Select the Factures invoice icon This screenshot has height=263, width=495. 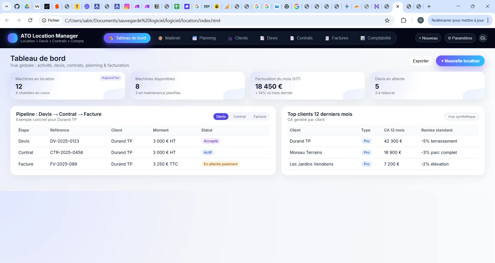tap(327, 38)
